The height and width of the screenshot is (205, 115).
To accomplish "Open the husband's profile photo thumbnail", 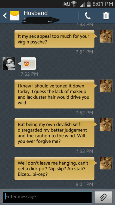I will click(9, 63).
